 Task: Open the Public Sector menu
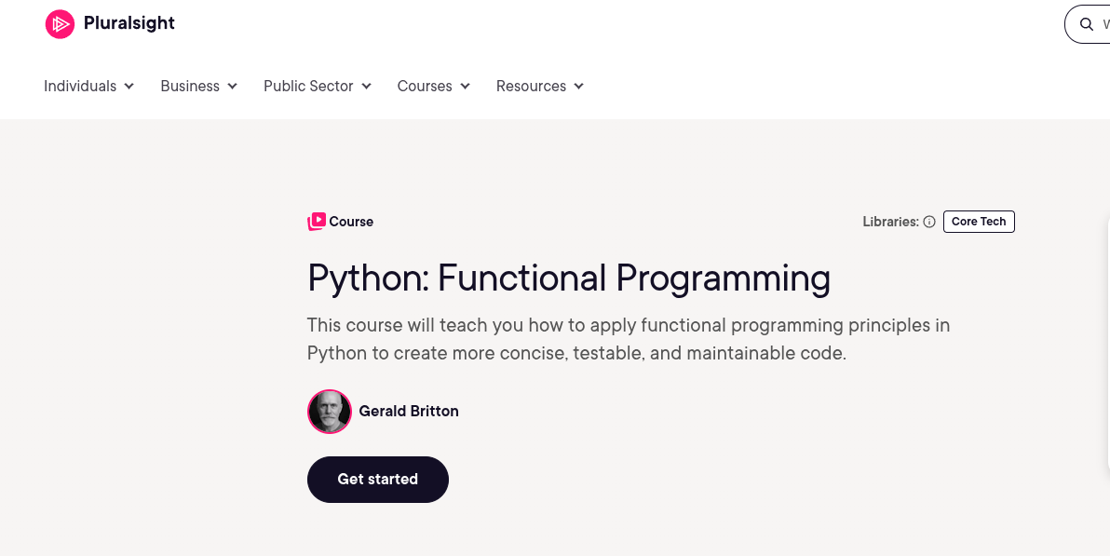click(318, 86)
